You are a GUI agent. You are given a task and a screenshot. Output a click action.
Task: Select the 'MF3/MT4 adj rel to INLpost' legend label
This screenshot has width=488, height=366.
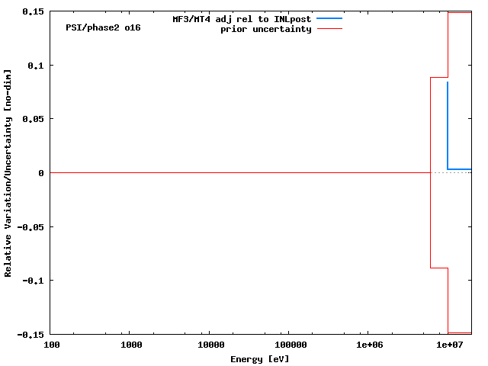click(x=242, y=18)
